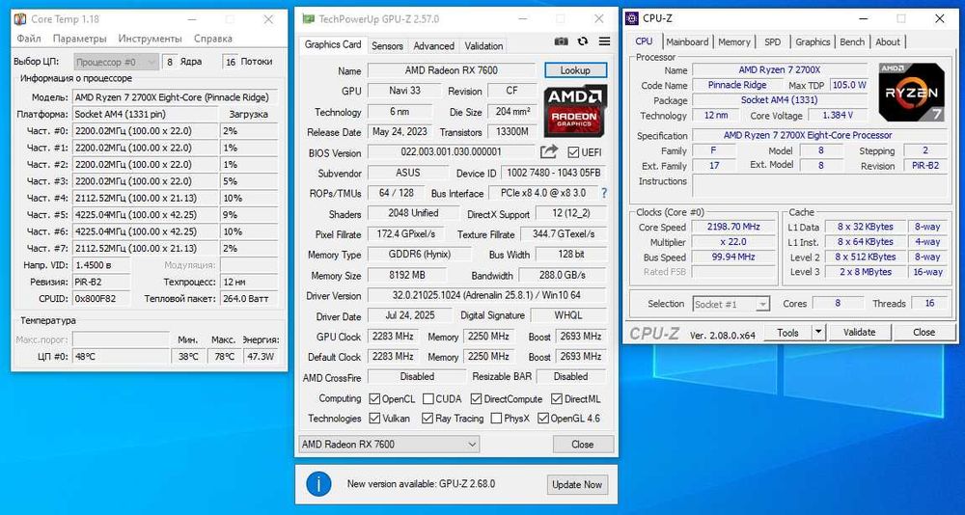This screenshot has width=965, height=515.
Task: Select the CPU tab in CPU-Z
Action: coord(644,41)
